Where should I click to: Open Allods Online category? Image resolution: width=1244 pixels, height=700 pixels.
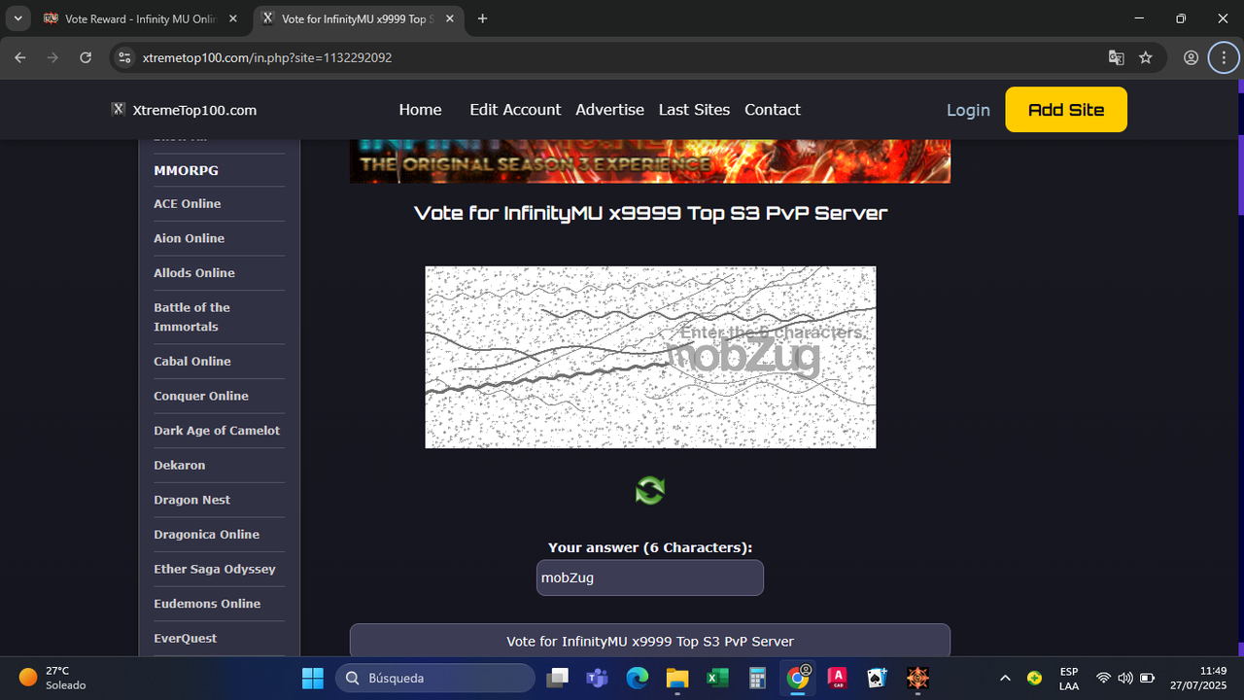[x=194, y=273]
